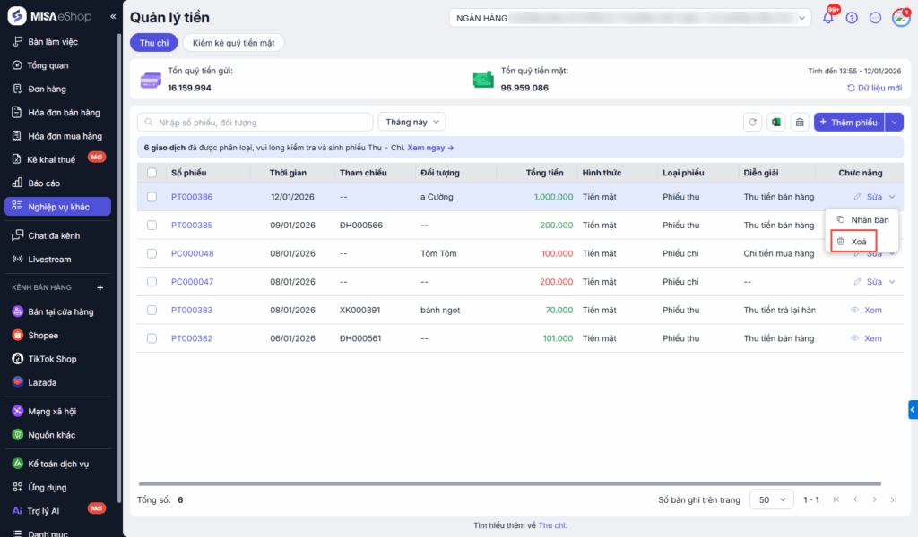Check the box for PT000385

click(x=152, y=226)
